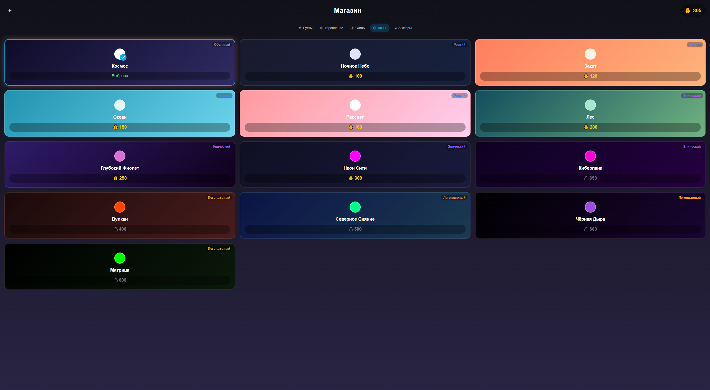The width and height of the screenshot is (710, 390).
Task: Click the lock icon on Киберпанк price
Action: coord(586,178)
